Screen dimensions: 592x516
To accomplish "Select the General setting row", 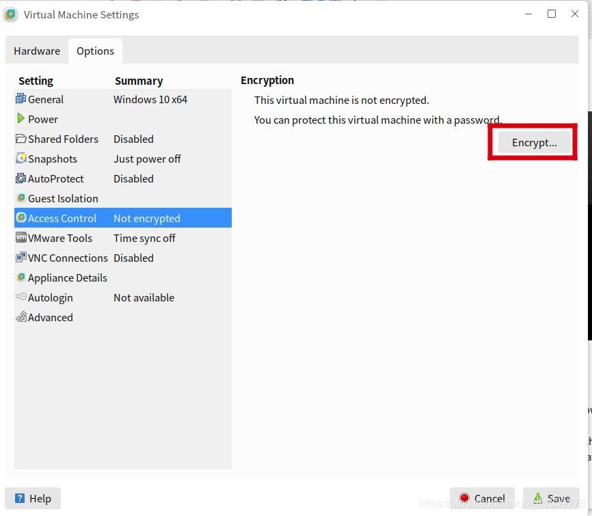I will coord(123,99).
